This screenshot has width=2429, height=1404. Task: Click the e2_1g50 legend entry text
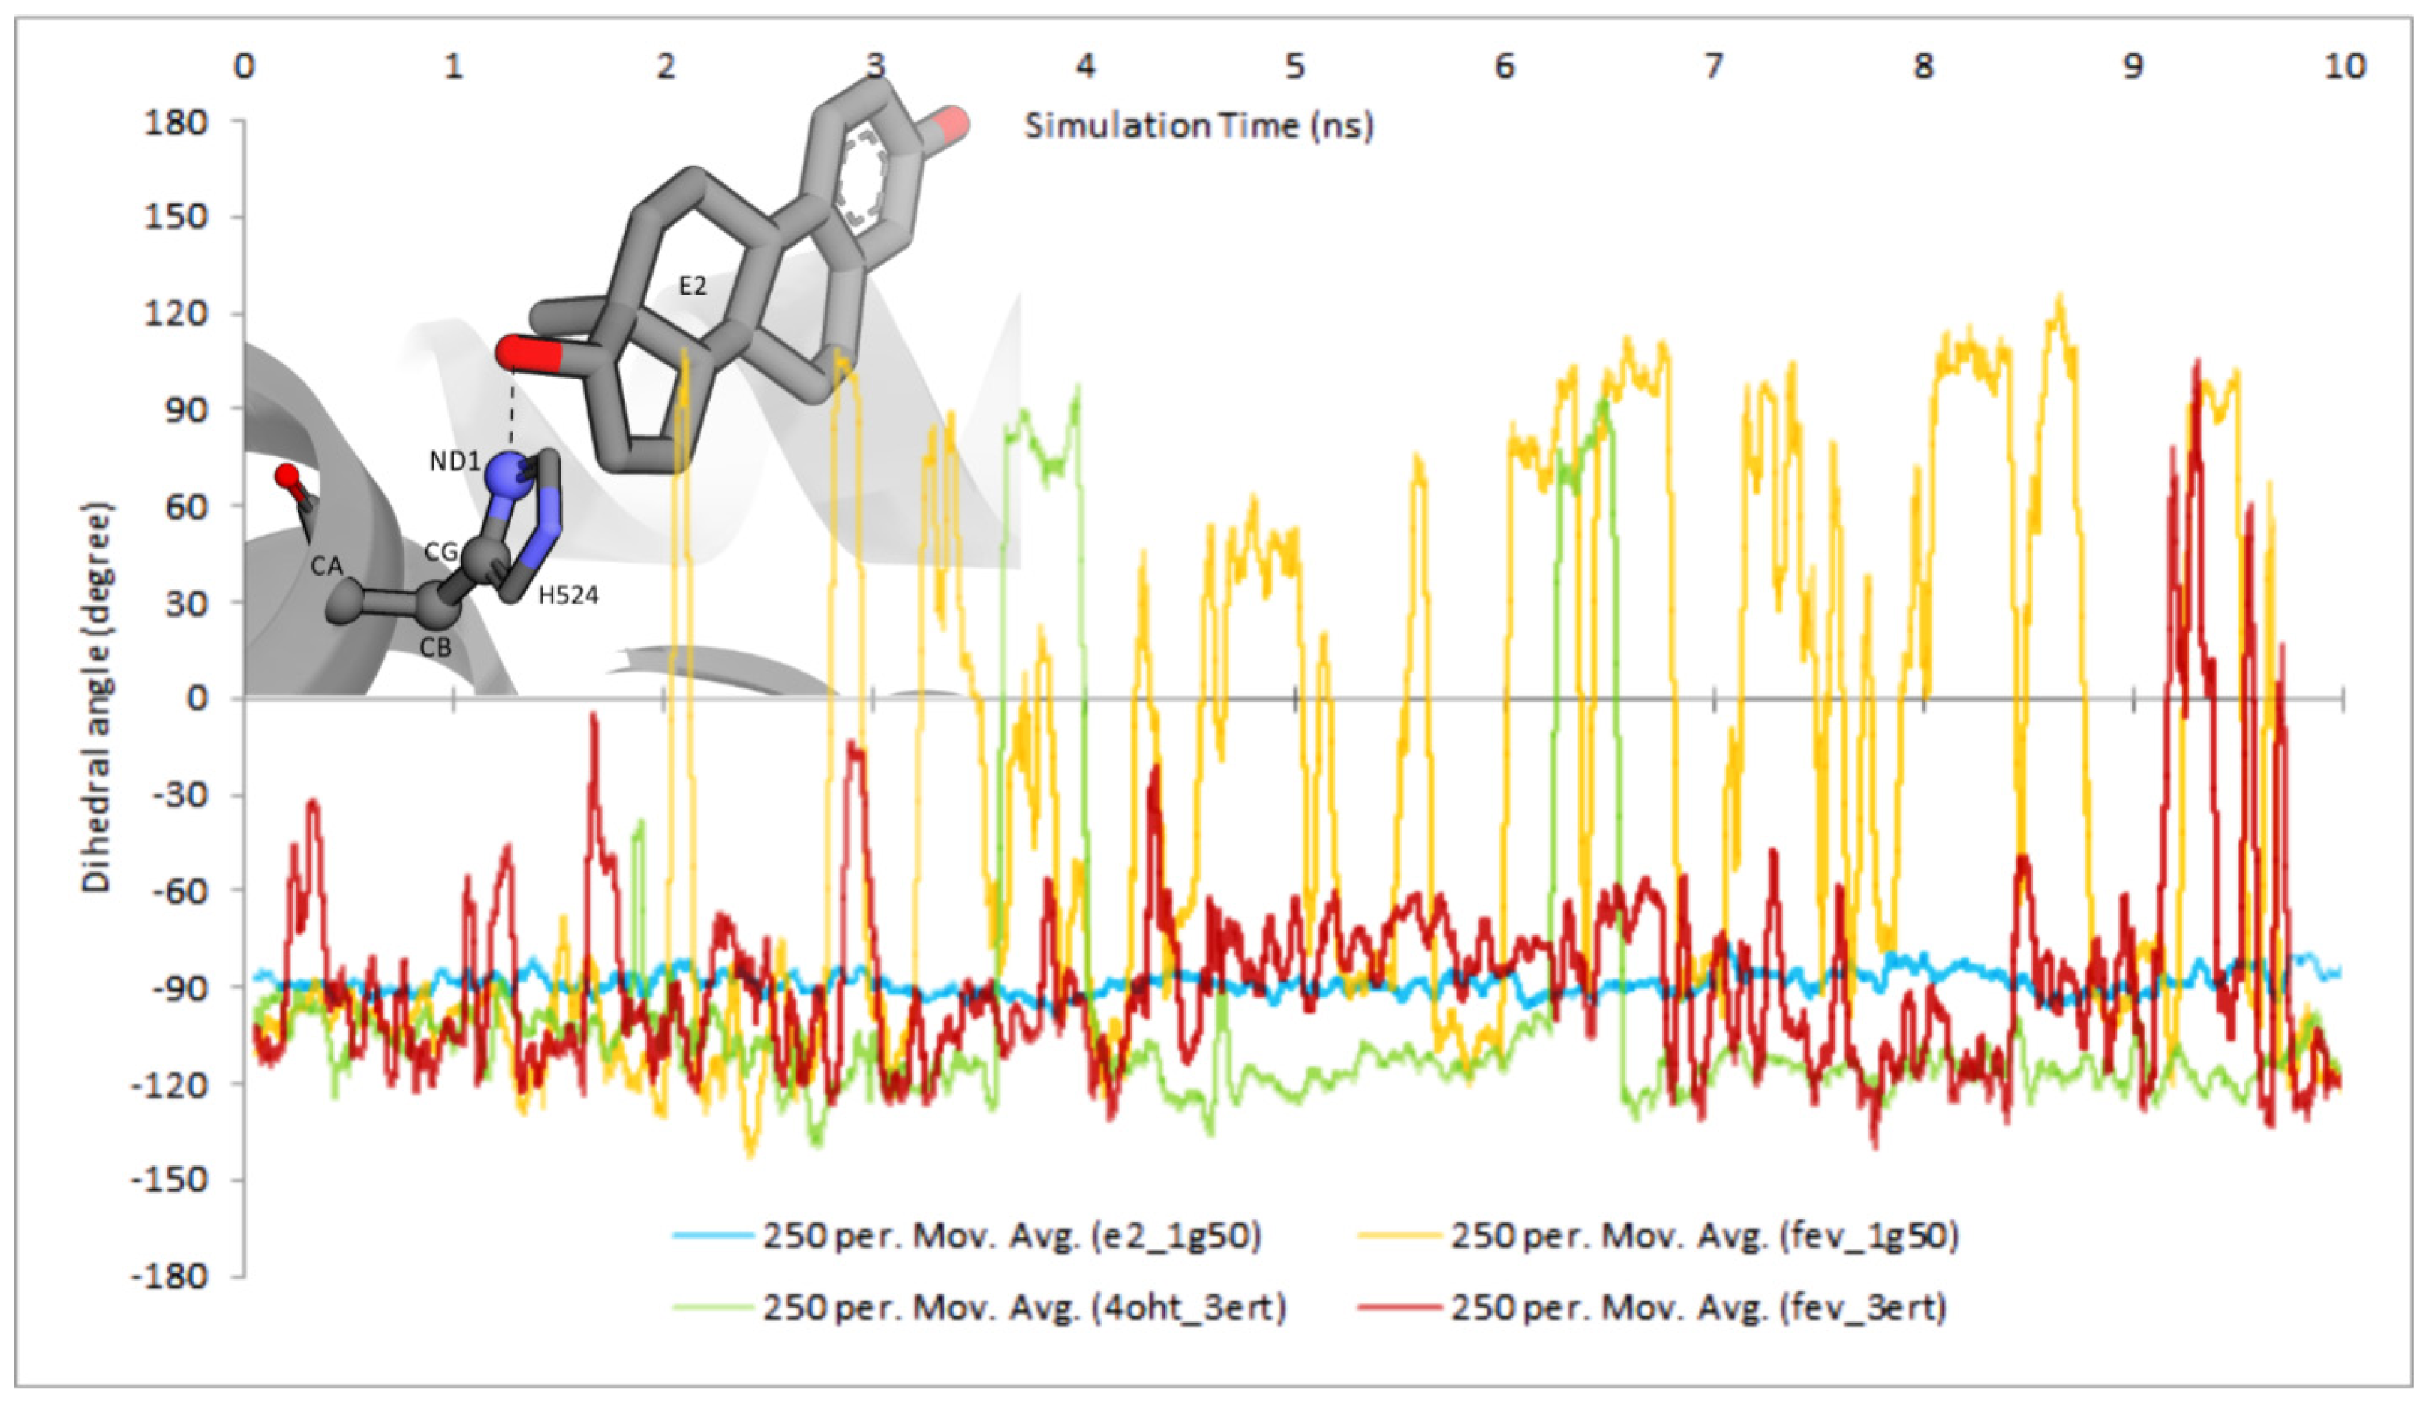(1012, 1235)
